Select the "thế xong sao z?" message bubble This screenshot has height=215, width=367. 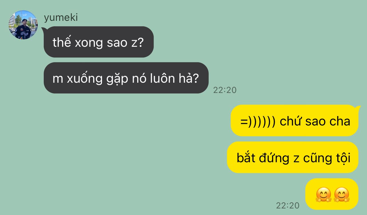(x=99, y=42)
